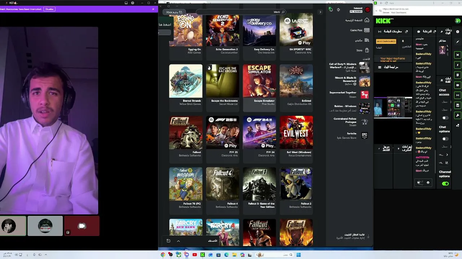
Task: Open the wrench tools icon in Kick rail
Action: tap(458, 115)
